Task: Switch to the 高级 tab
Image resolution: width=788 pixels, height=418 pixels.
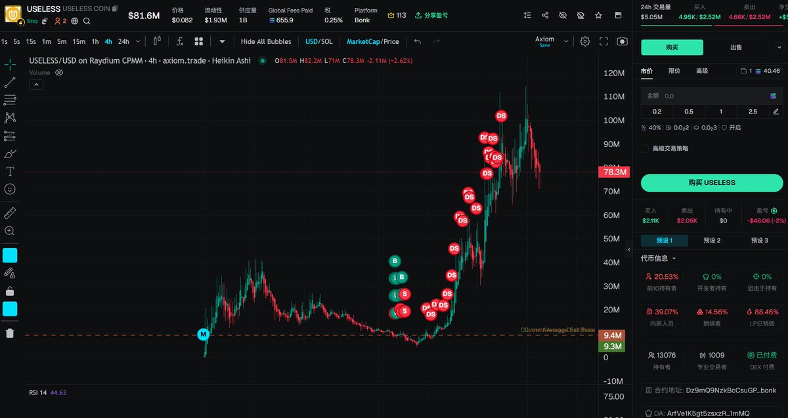Action: coord(702,71)
